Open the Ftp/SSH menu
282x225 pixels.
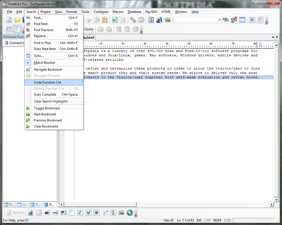[151, 12]
